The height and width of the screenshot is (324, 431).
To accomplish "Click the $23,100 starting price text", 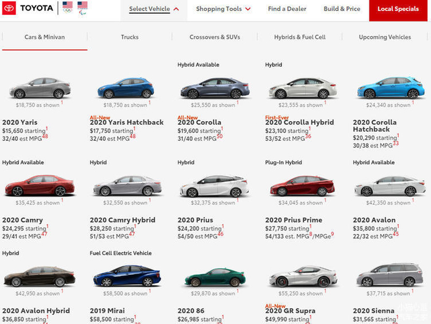I will (287, 131).
